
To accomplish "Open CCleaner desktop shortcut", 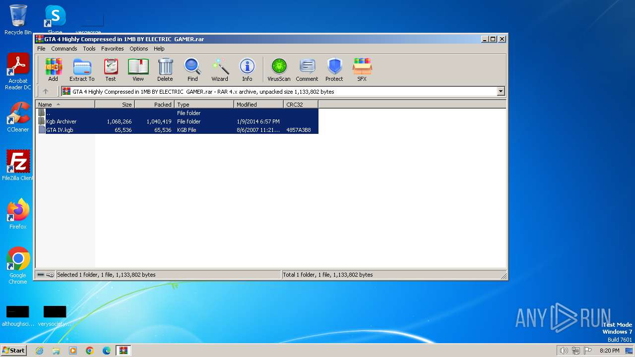I will tap(18, 117).
